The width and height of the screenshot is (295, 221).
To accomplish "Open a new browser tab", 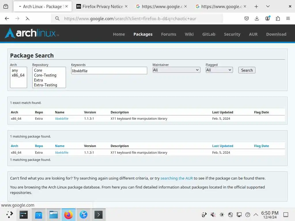I will [256, 6].
